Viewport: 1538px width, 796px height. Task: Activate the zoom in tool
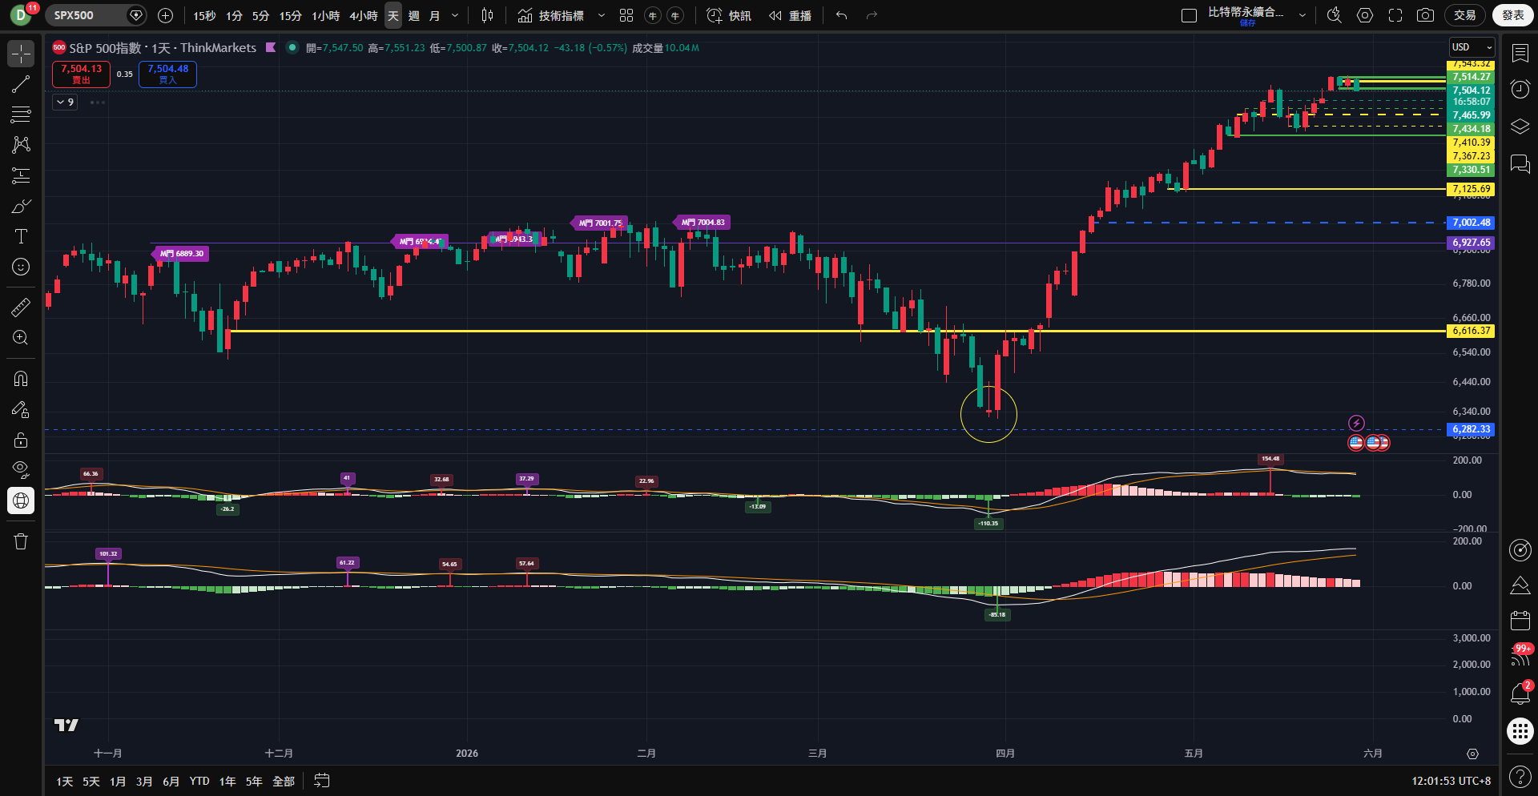coord(21,338)
